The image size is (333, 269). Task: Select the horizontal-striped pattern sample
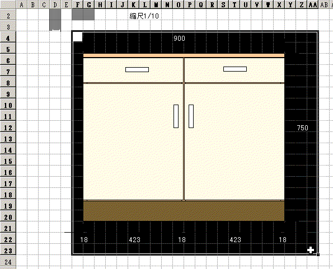83,15
